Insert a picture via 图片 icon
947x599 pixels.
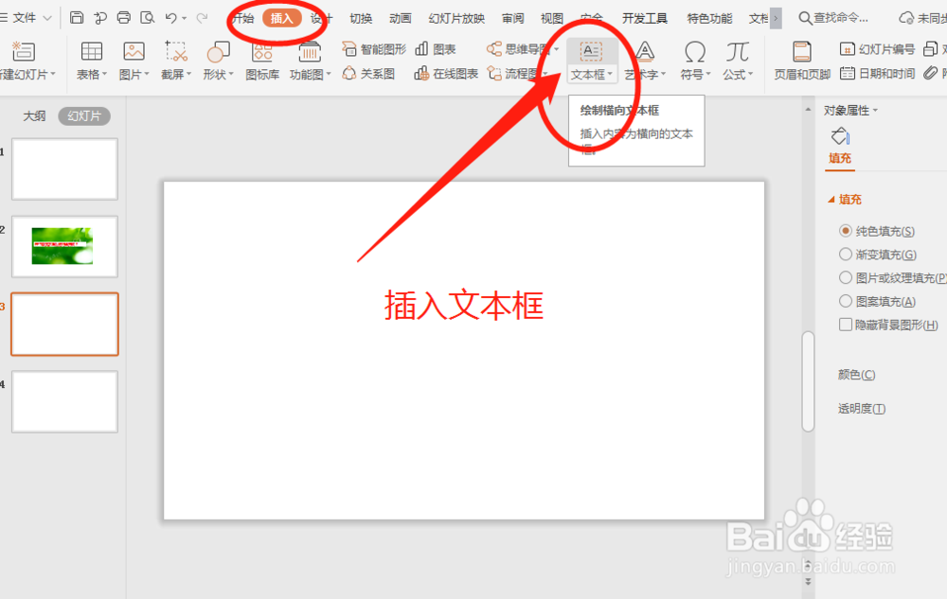[x=134, y=51]
